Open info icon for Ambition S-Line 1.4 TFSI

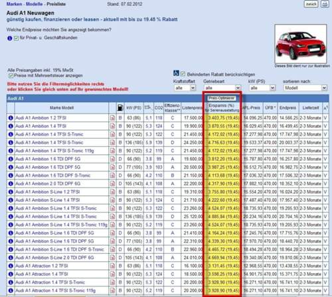[x=11, y=200]
